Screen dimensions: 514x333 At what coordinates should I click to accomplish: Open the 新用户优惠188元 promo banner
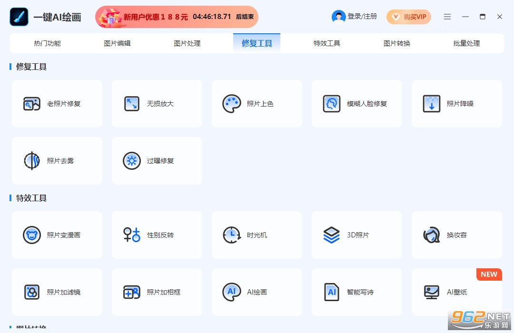pyautogui.click(x=177, y=17)
